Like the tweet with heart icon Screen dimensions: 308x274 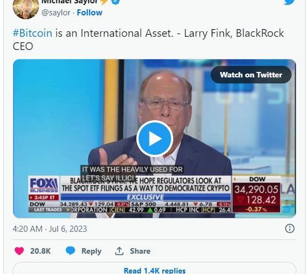[x=19, y=251]
